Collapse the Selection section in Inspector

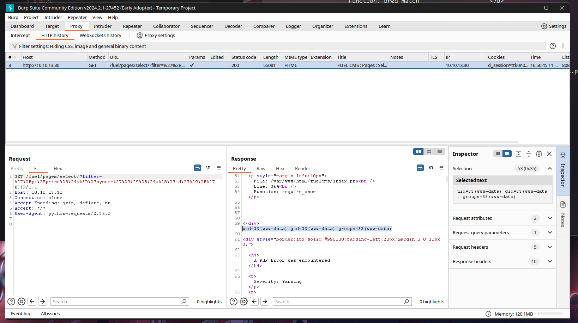pyautogui.click(x=550, y=168)
